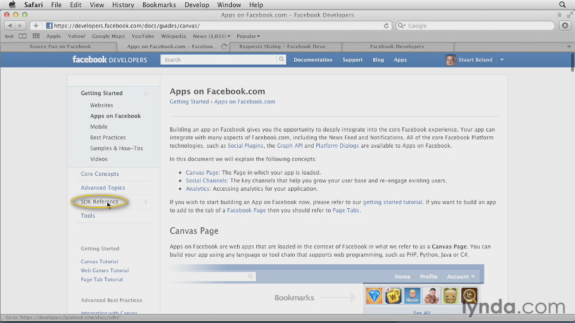This screenshot has width=575, height=323.
Task: Click Stuart Beland's profile picture
Action: pyautogui.click(x=450, y=60)
